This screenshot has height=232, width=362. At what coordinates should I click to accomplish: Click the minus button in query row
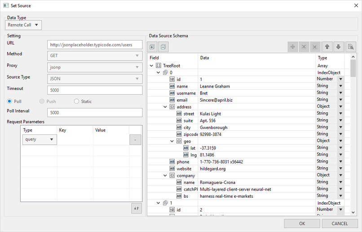tap(135, 139)
